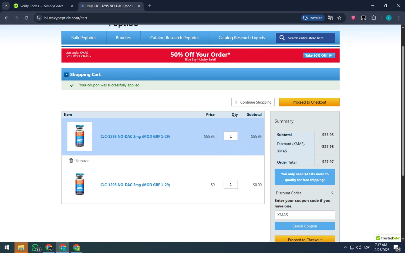Open the network status icon

point(352,247)
